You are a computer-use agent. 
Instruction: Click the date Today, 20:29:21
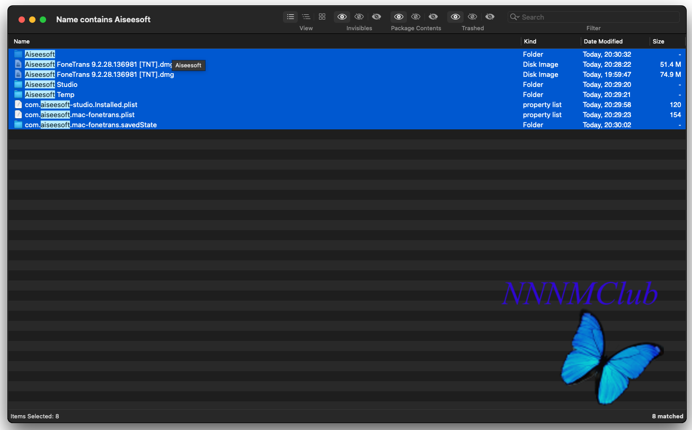tap(607, 94)
